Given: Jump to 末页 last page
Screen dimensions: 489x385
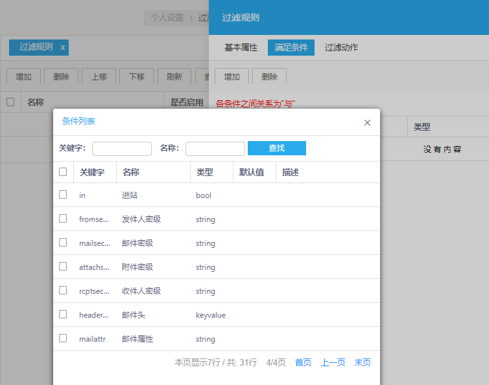Looking at the screenshot, I should click(363, 363).
